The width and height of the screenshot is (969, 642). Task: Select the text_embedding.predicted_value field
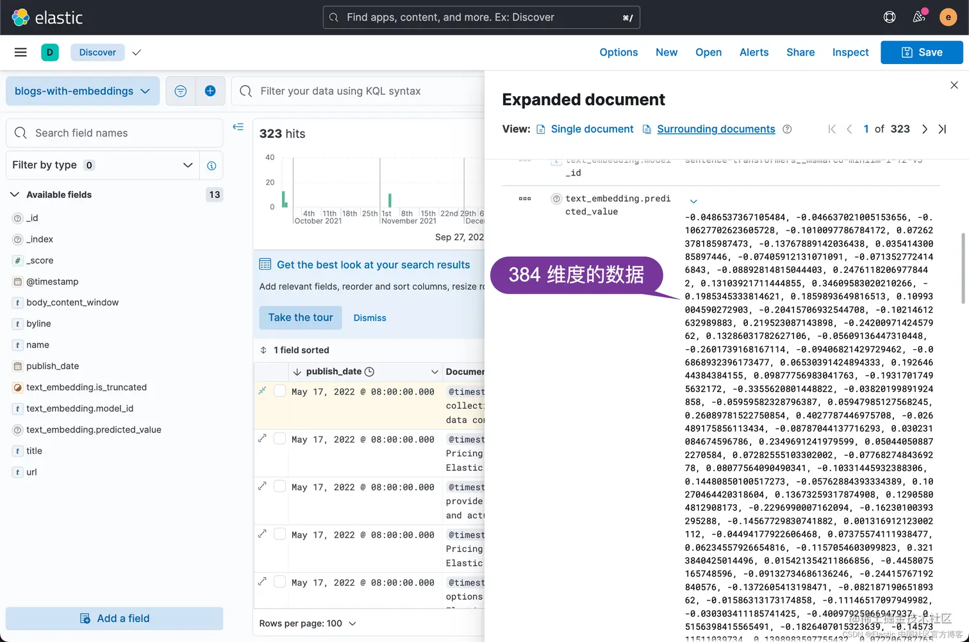(94, 430)
